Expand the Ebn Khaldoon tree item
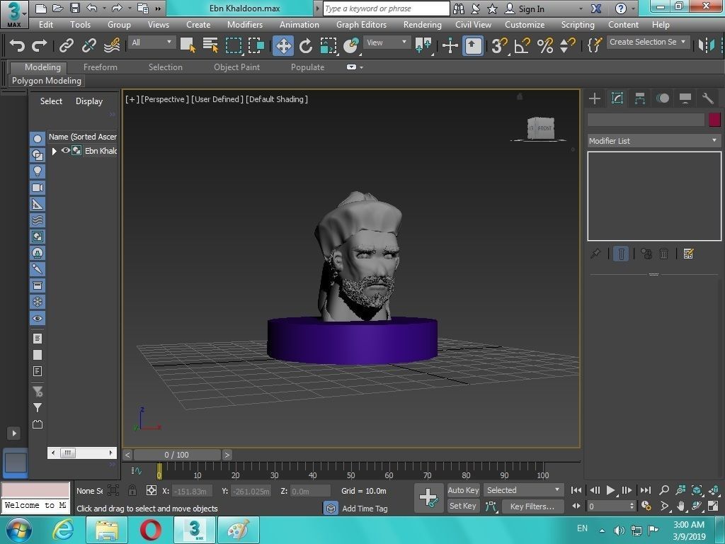 pyautogui.click(x=54, y=151)
